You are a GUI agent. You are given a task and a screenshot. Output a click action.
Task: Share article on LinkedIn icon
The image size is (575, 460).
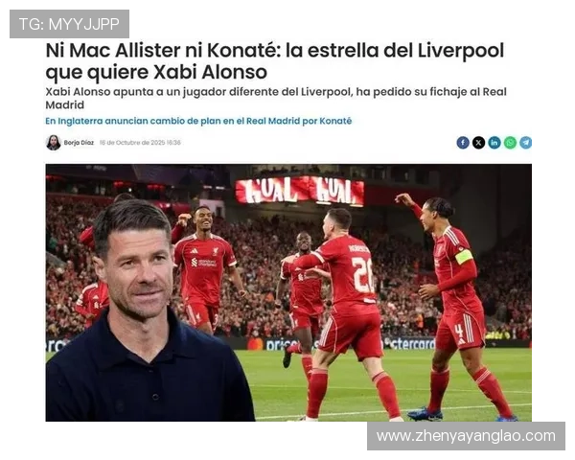(x=494, y=143)
